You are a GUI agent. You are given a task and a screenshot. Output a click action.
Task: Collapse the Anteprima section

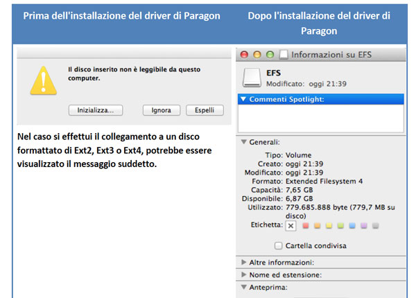pos(243,287)
